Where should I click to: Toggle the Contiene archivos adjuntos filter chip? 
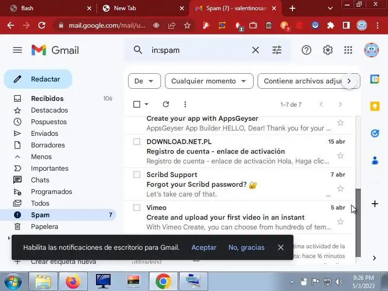point(302,81)
